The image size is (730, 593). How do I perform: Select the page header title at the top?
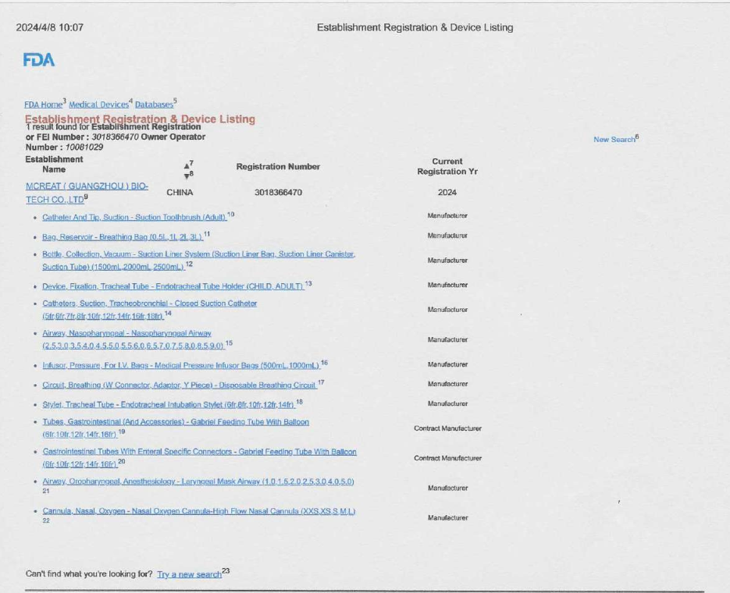tap(415, 27)
